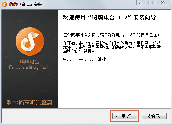Click the text Enjoy auditory feast
This screenshot has height=125, width=172.
[x=29, y=68]
